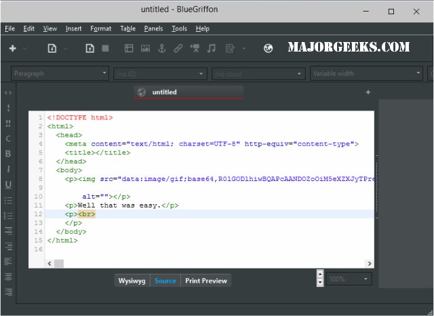Screen dimensions: 434x316
Task: Open the Paragraph format dropdown
Action: pyautogui.click(x=60, y=73)
